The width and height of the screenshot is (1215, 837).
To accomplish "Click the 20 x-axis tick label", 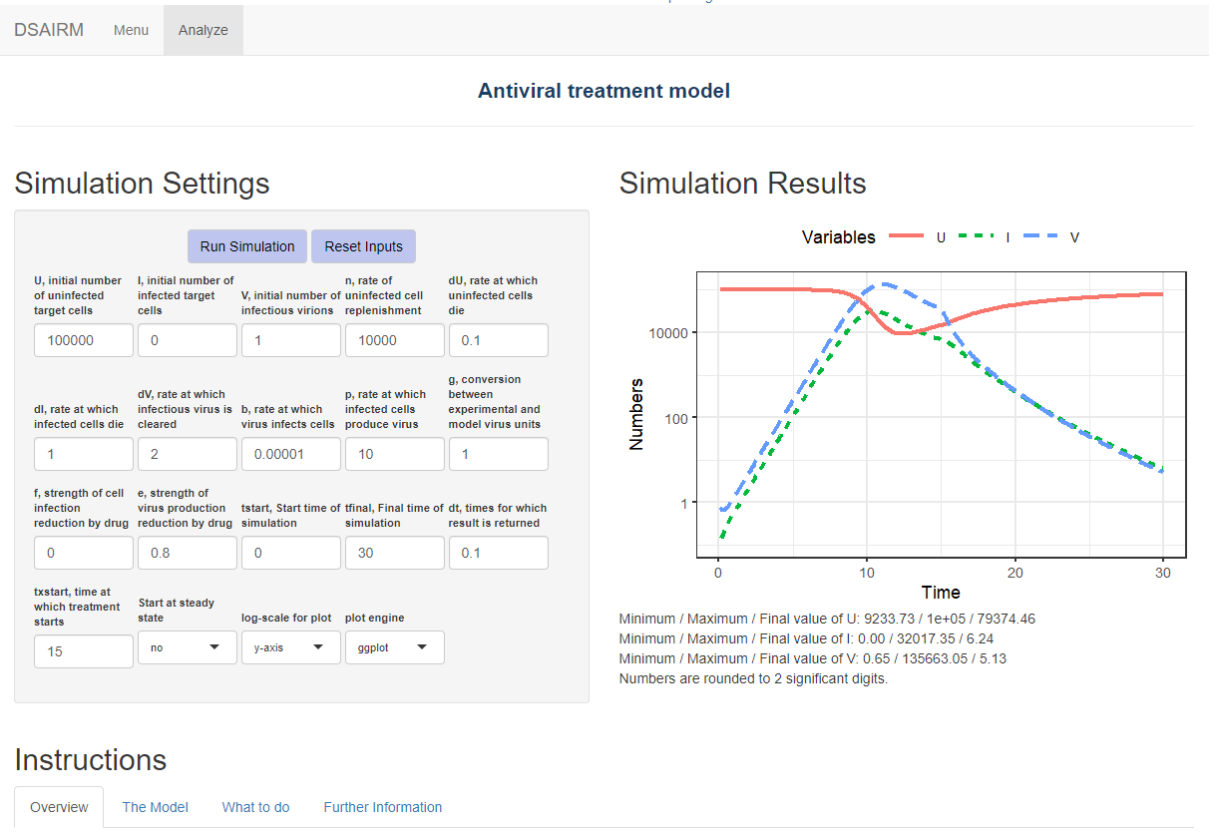I will tap(1014, 573).
